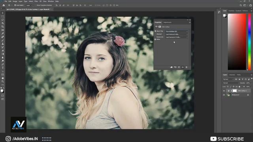The width and height of the screenshot is (253, 142).
Task: Select the Clone Stamp tool
Action: tap(3, 44)
